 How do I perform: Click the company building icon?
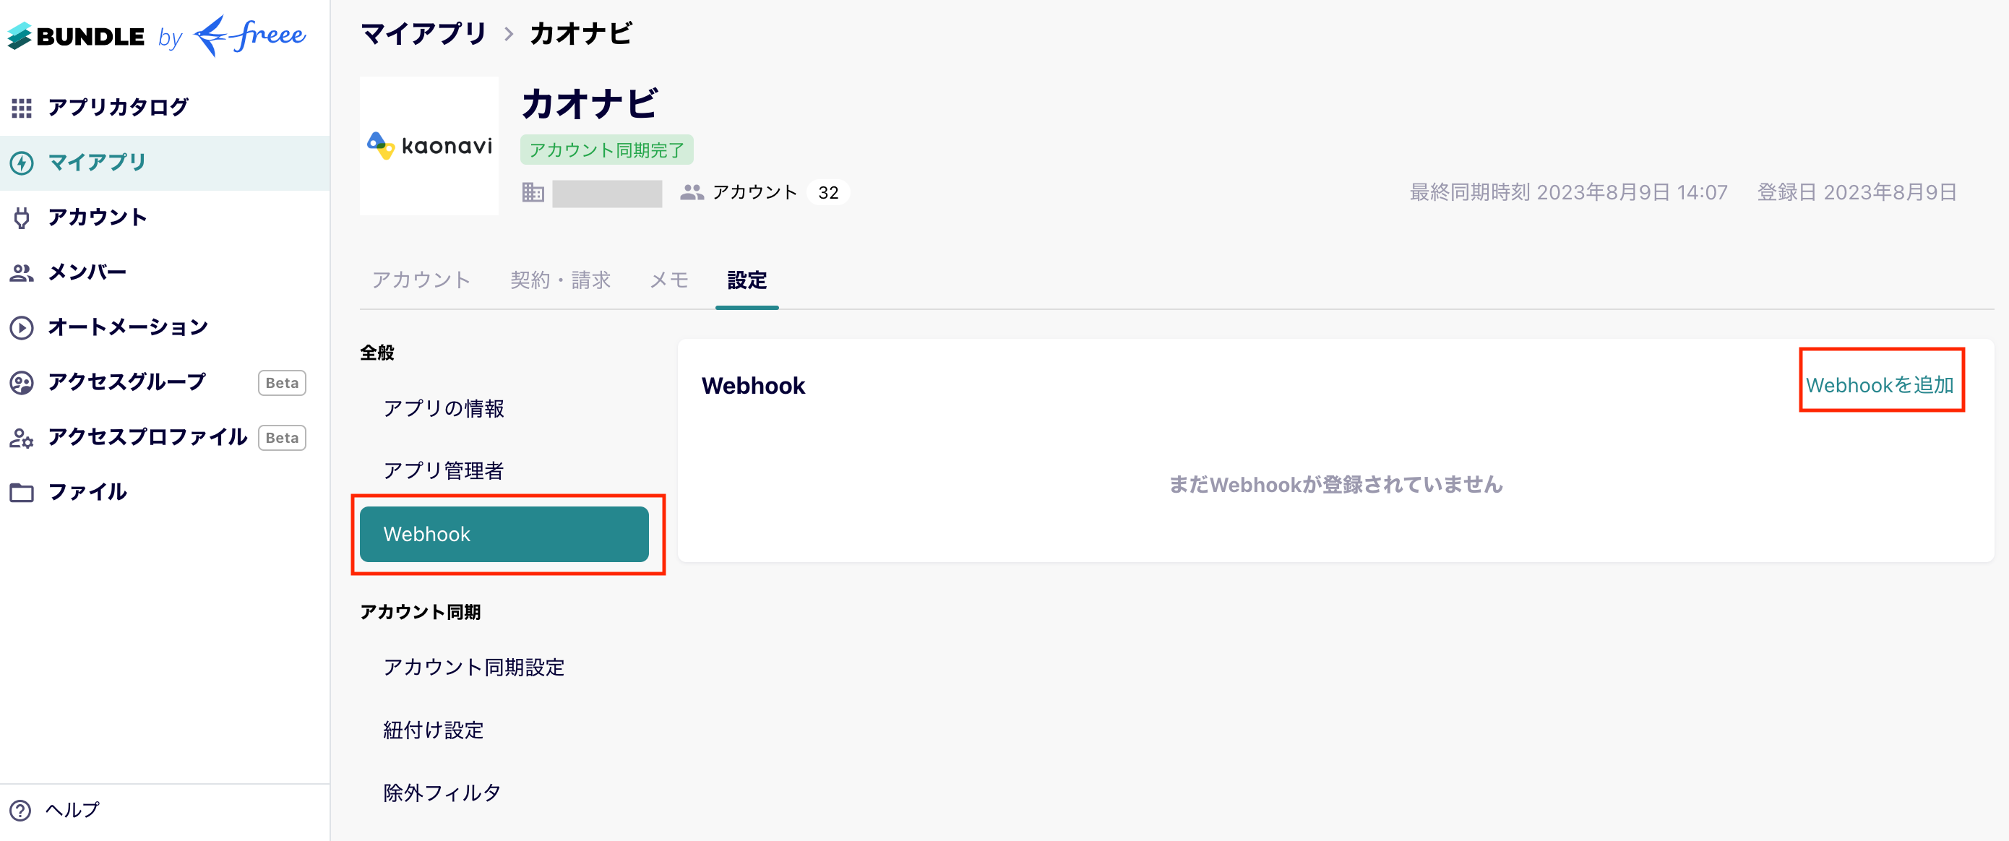[x=533, y=191]
